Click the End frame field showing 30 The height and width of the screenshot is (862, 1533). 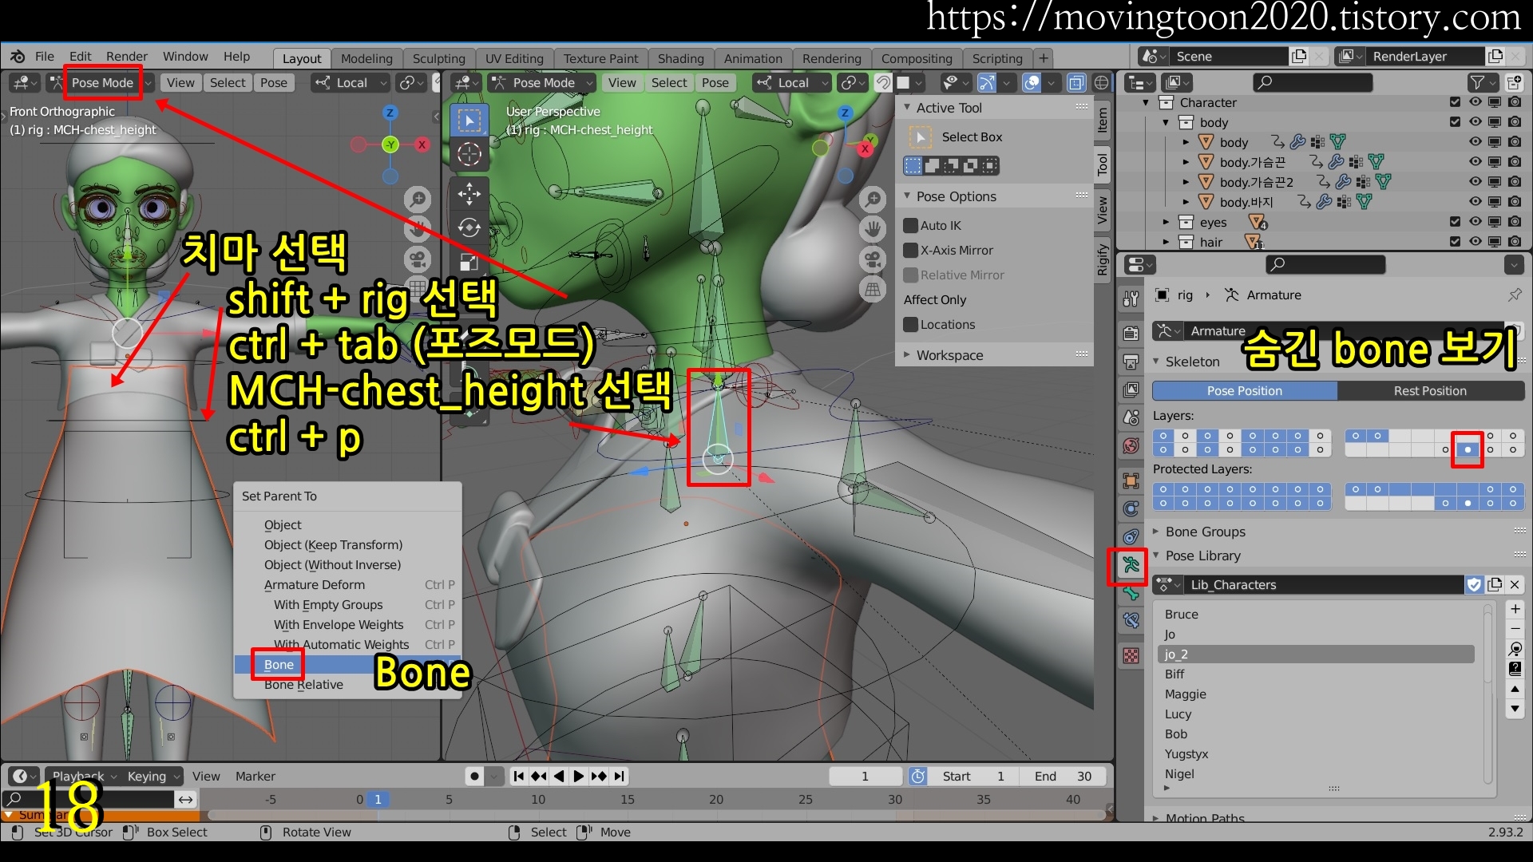coord(1063,776)
